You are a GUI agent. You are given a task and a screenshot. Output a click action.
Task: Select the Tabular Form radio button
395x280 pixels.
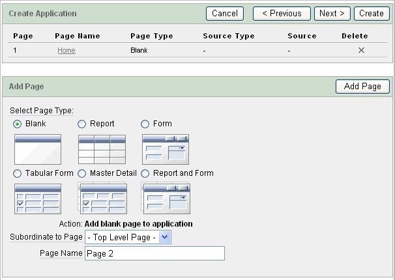pyautogui.click(x=18, y=173)
